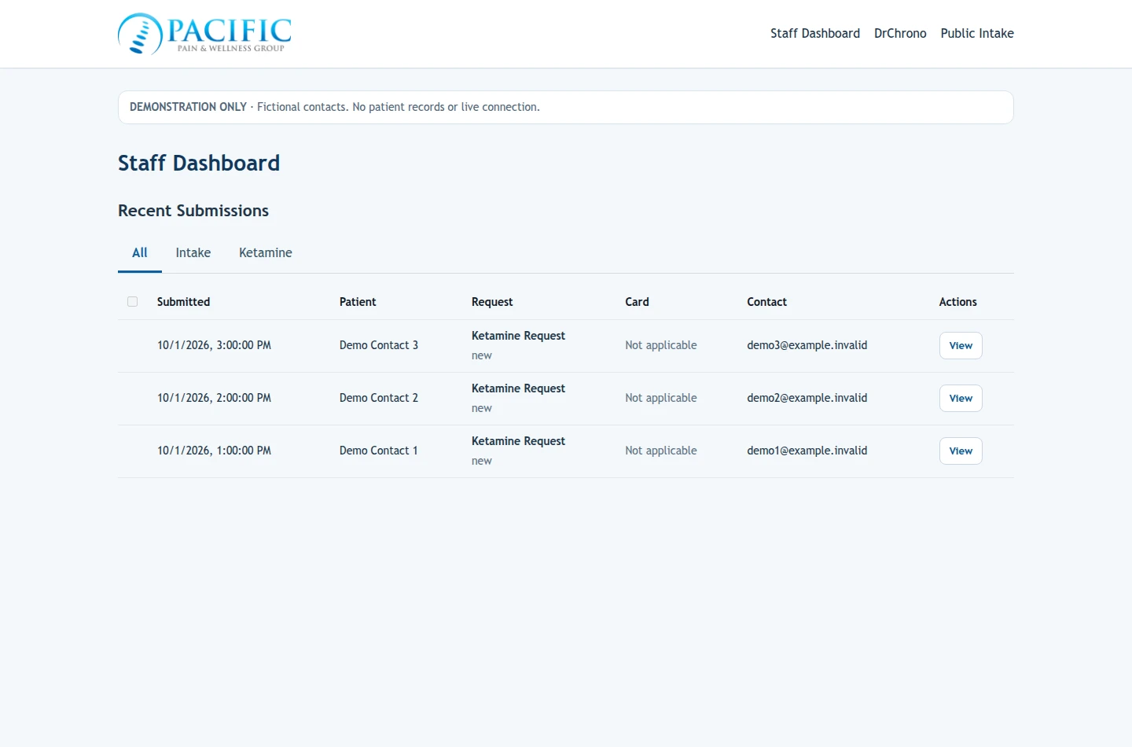Click Ketamine Request in Demo Contact 2 row
Viewport: 1132px width, 747px height.
tap(518, 388)
